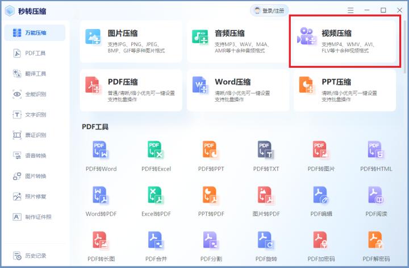The height and width of the screenshot is (268, 409).
Task: Switch to 图片转换 sidebar tab
Action: (35, 176)
